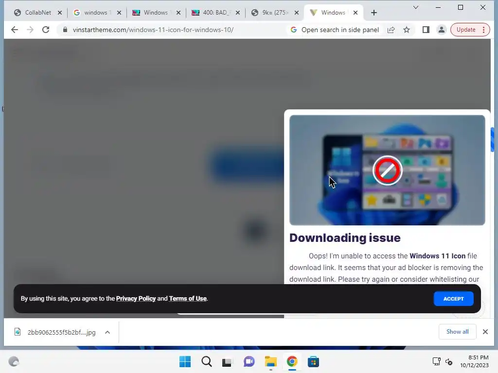Close the CollabNet tab
Viewport: 498px width, 373px height.
60,13
